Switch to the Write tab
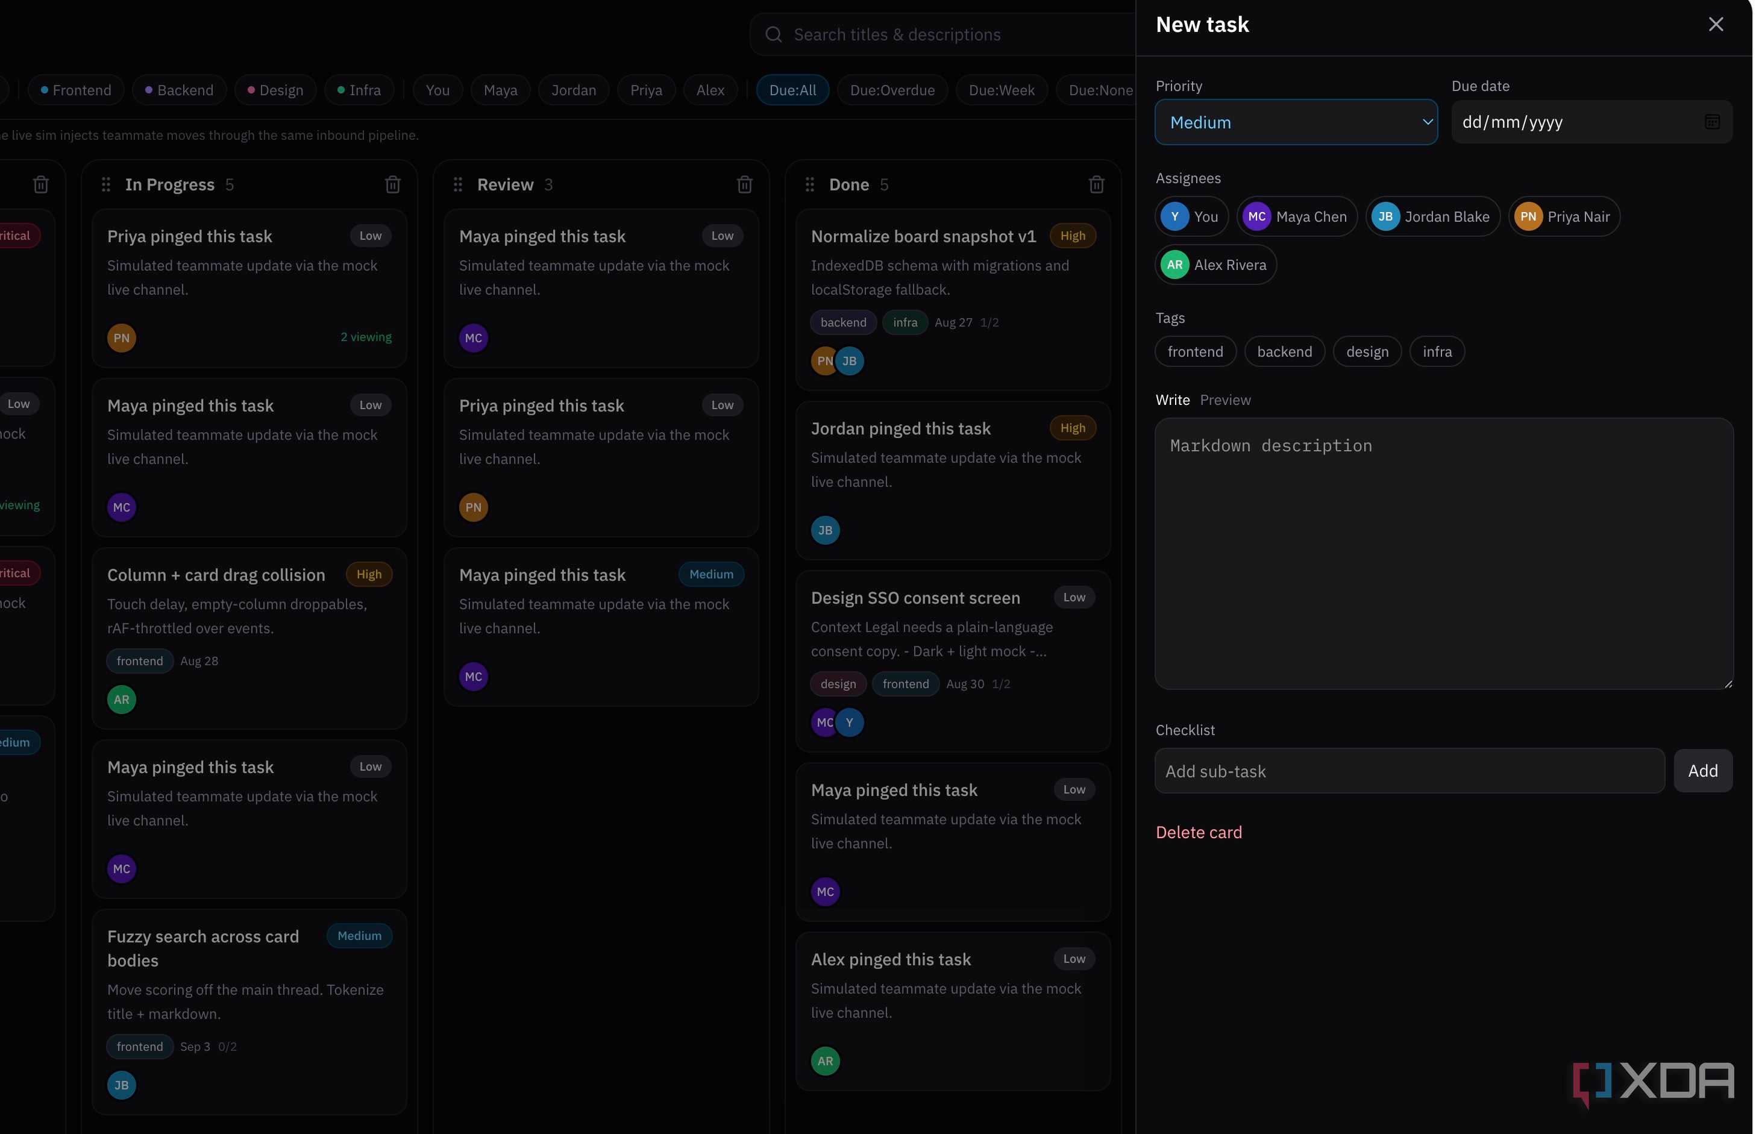 tap(1172, 400)
